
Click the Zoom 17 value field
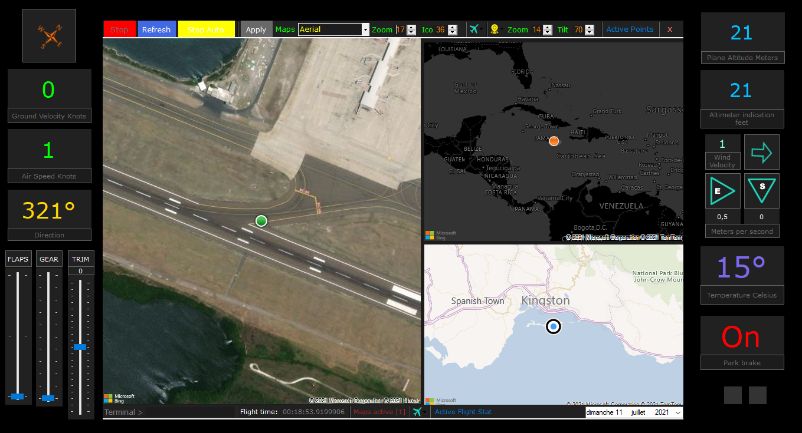click(x=401, y=29)
